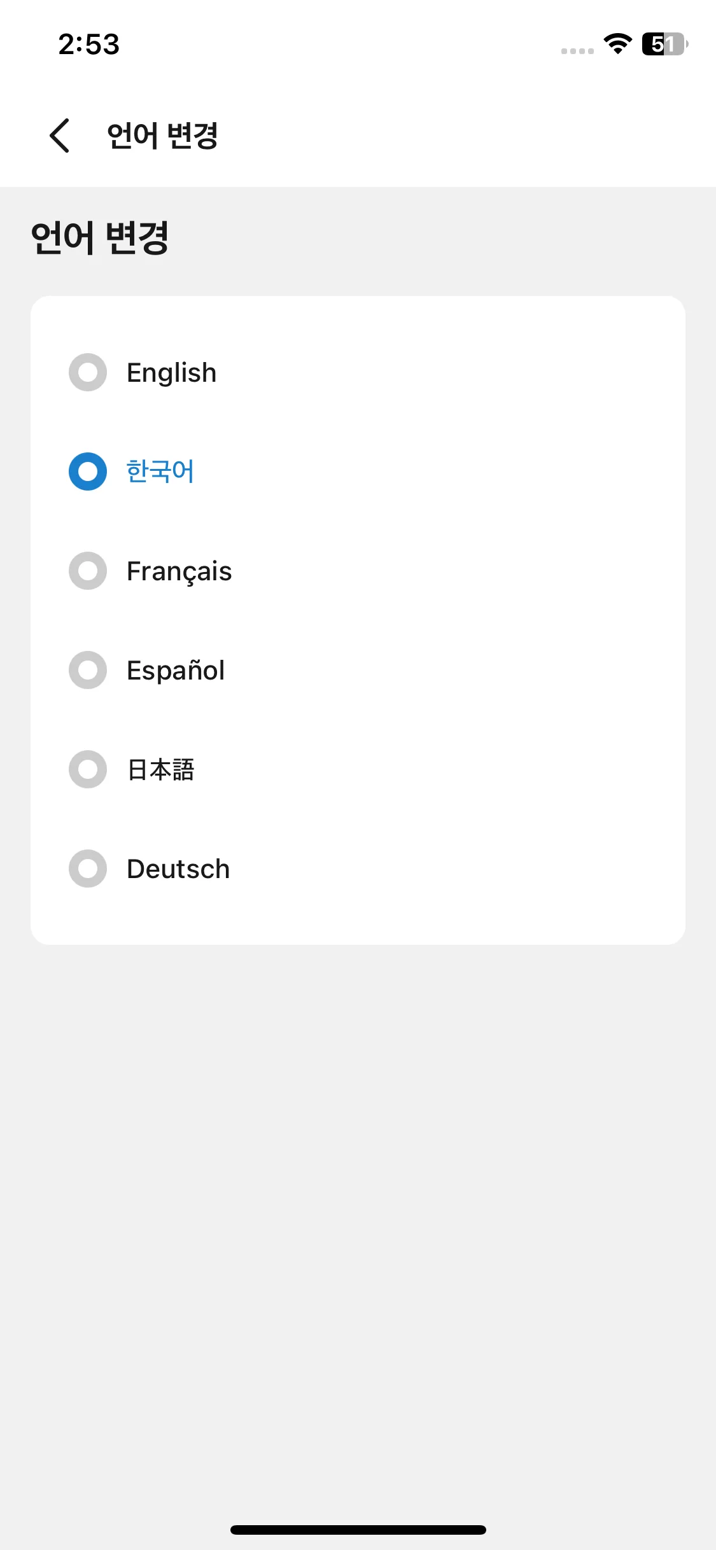Tap the blue 한국어 label
The image size is (716, 1550).
click(x=160, y=471)
